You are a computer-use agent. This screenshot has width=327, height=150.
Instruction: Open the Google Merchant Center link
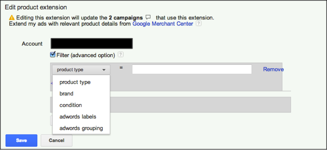[163, 24]
